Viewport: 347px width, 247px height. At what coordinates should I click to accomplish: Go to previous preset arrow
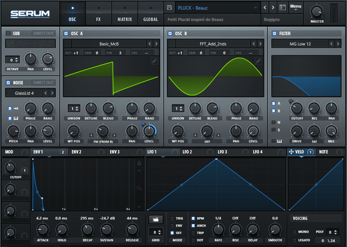pos(265,7)
